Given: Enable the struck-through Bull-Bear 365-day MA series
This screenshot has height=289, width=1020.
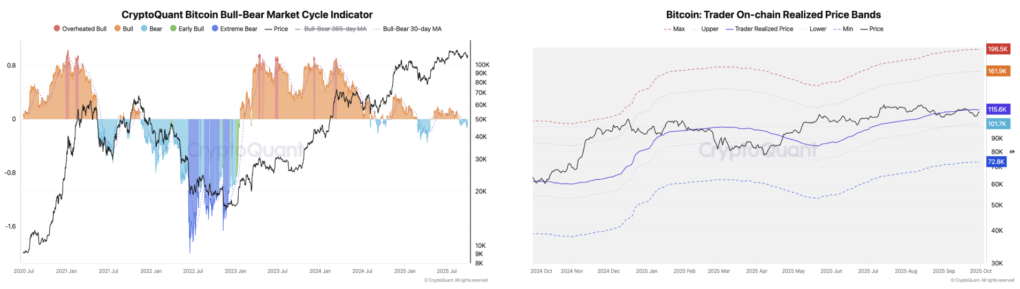Looking at the screenshot, I should click(331, 29).
